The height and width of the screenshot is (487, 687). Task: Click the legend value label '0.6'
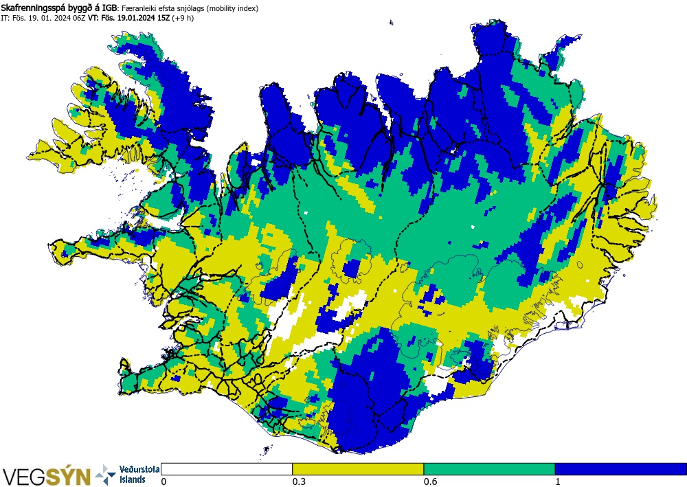click(430, 482)
